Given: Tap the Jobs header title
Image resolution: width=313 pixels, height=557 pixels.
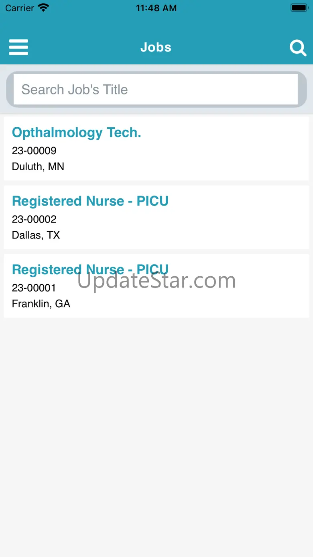Looking at the screenshot, I should [156, 47].
